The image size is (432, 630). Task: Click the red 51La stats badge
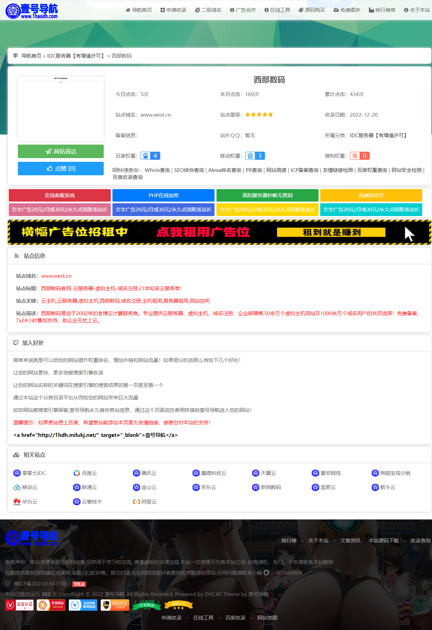pos(79,584)
